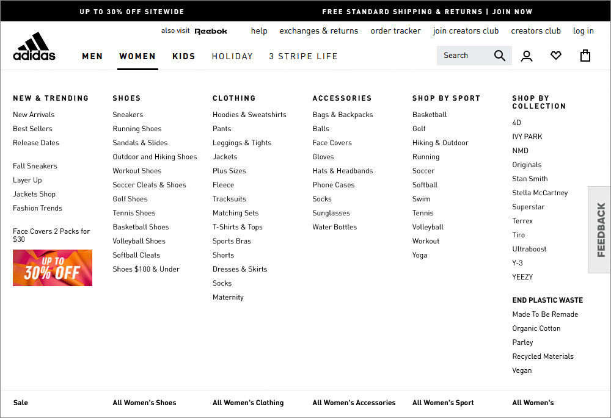Open Hoodies & Sweatshirts
Screen dimensions: 611x418
pyautogui.click(x=249, y=115)
